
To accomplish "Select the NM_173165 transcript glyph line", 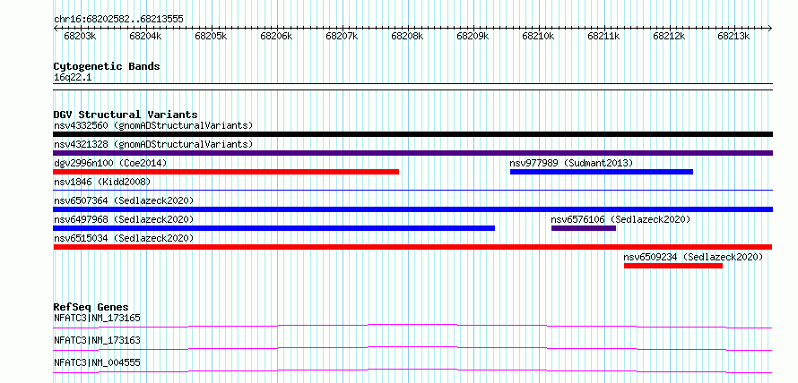I will tap(412, 326).
